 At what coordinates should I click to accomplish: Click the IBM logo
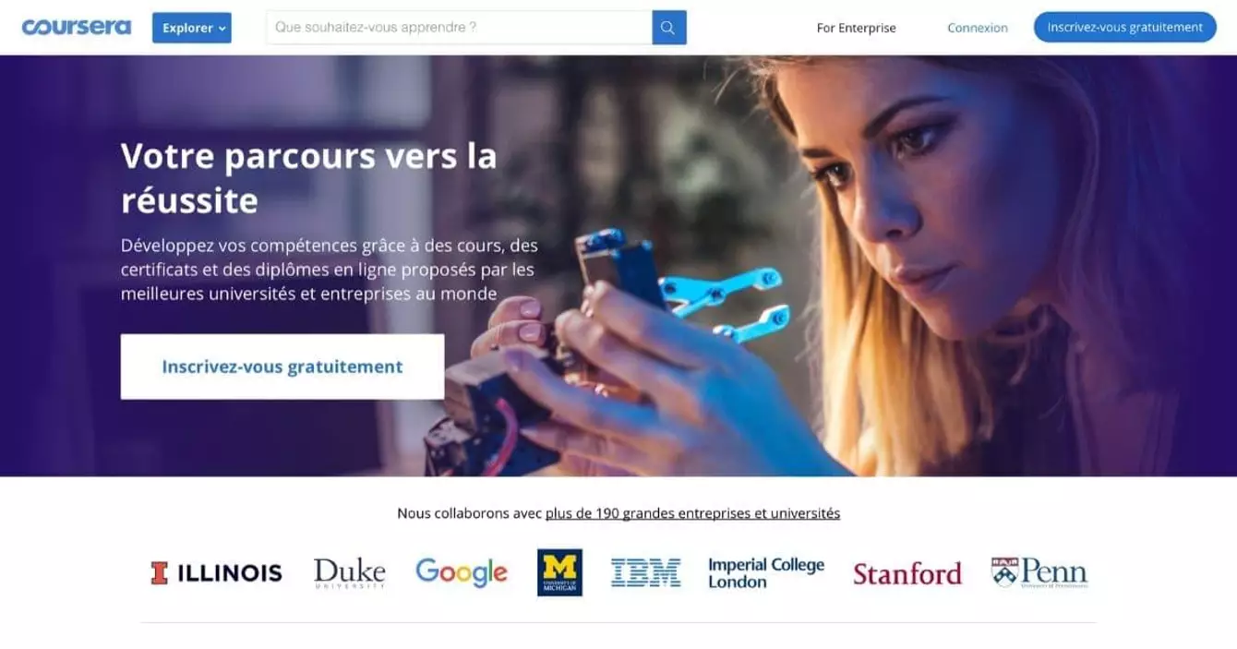click(645, 572)
